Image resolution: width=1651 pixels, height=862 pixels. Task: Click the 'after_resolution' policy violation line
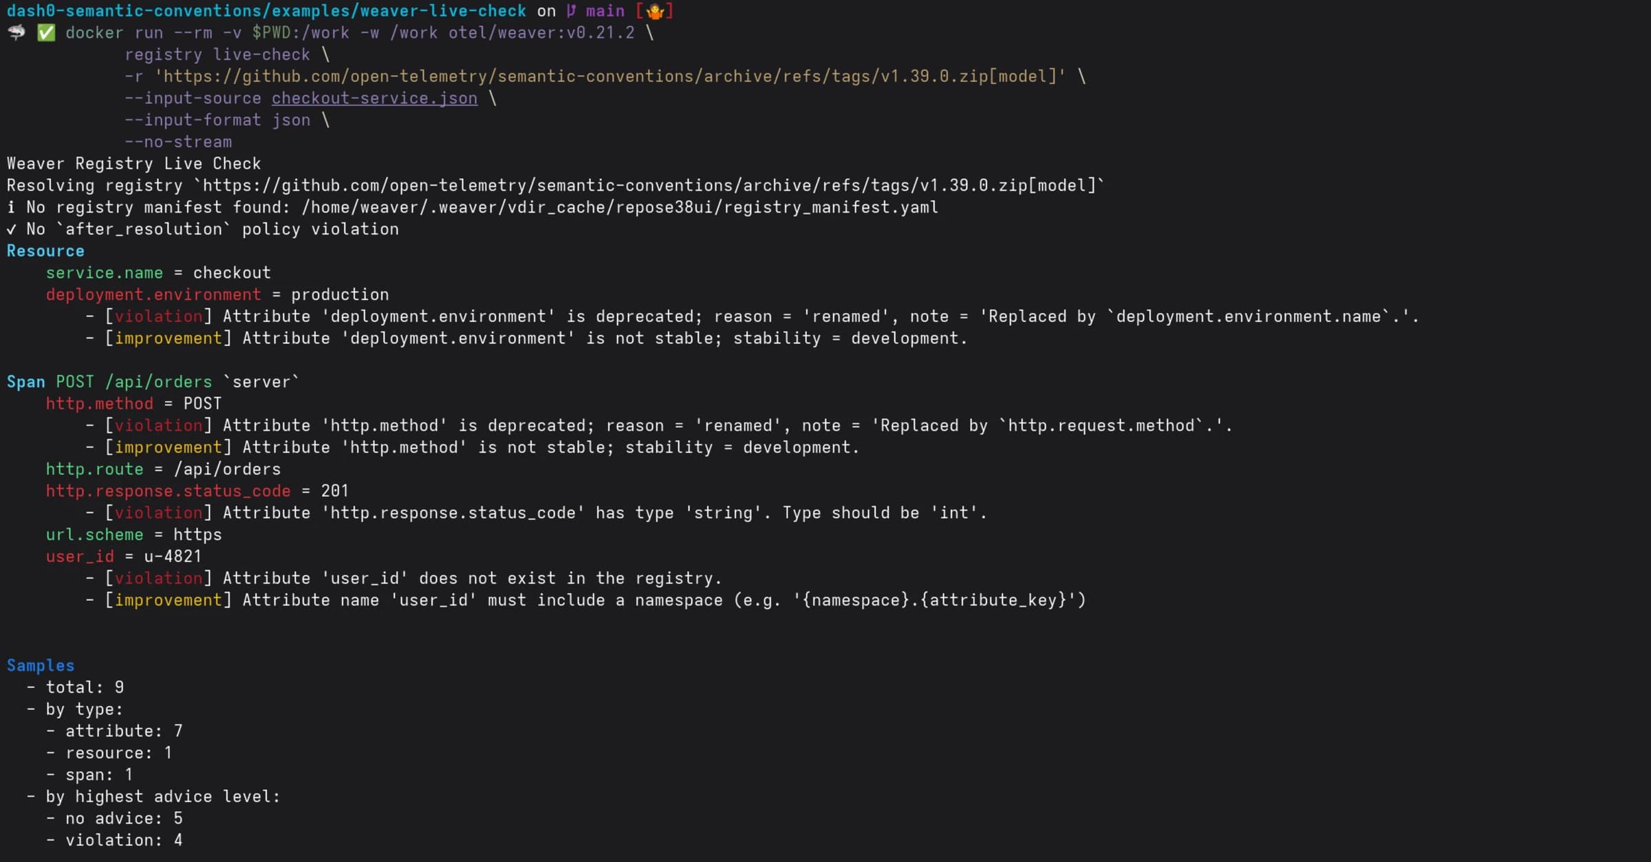(203, 229)
